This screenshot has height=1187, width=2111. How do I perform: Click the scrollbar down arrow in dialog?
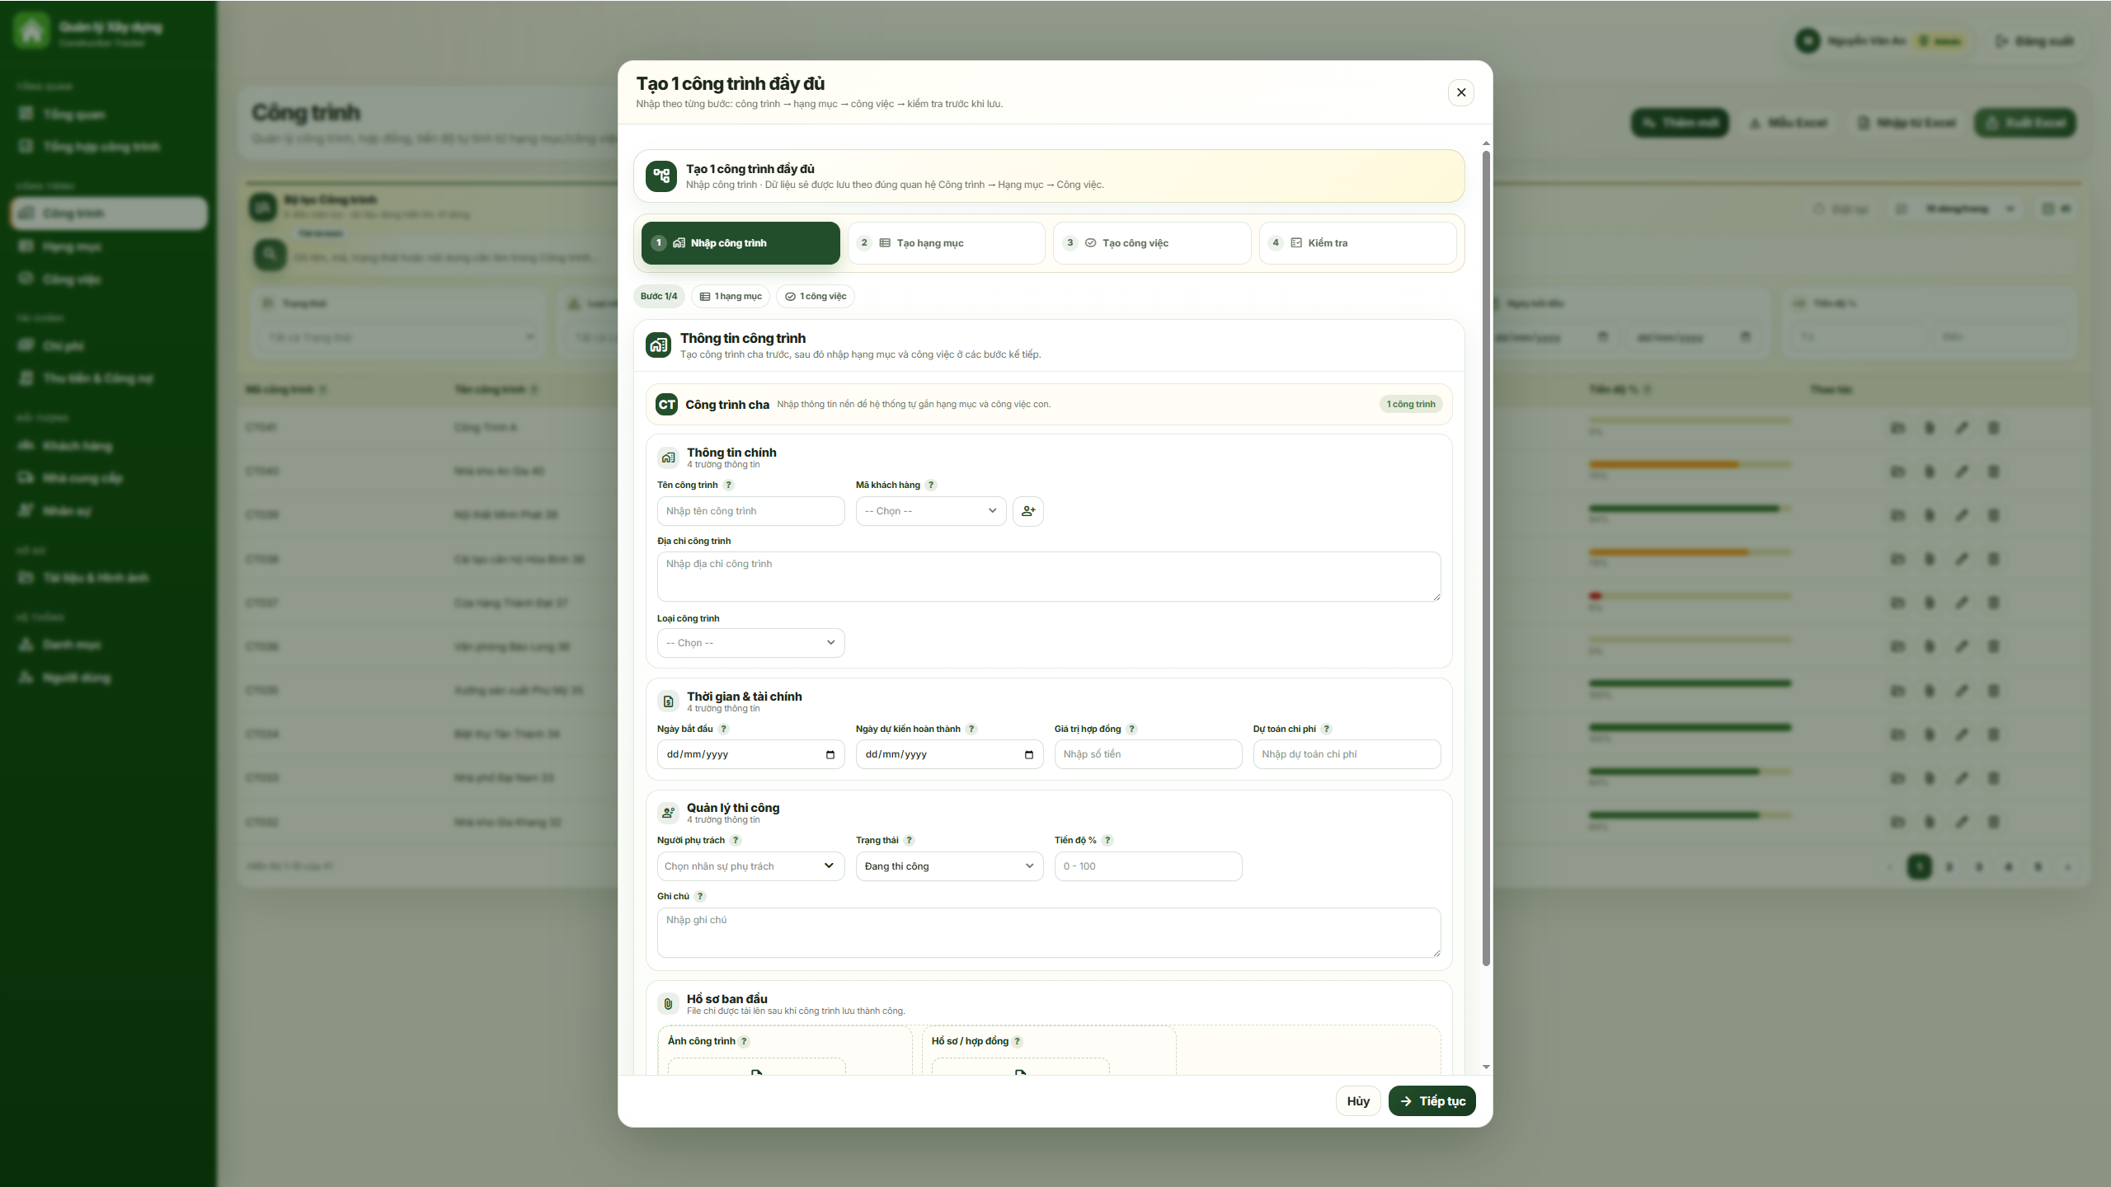point(1486,1067)
